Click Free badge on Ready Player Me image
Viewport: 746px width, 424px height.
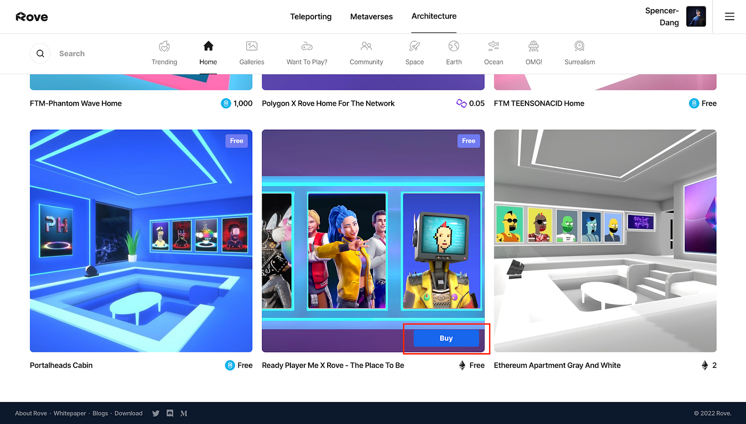[469, 141]
